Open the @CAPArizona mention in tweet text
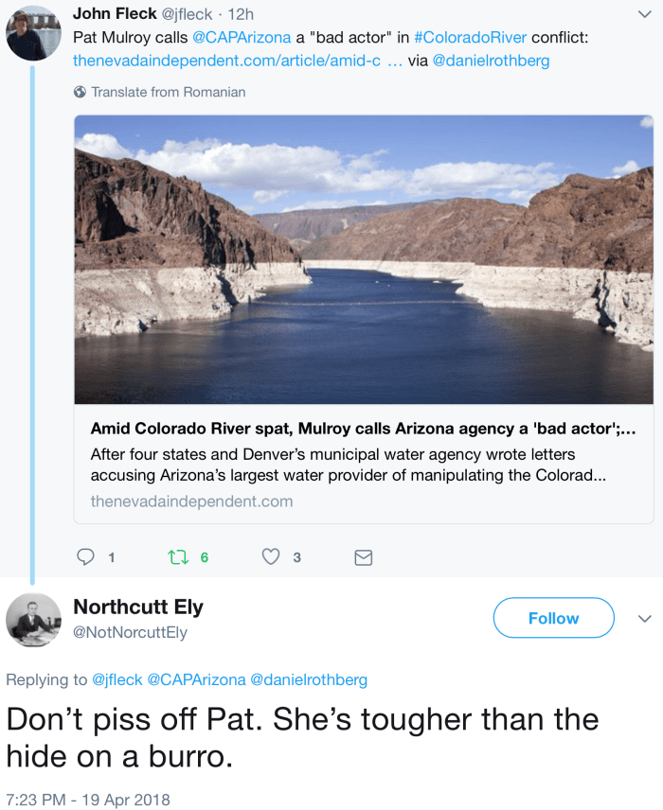Image resolution: width=663 pixels, height=810 pixels. (242, 38)
